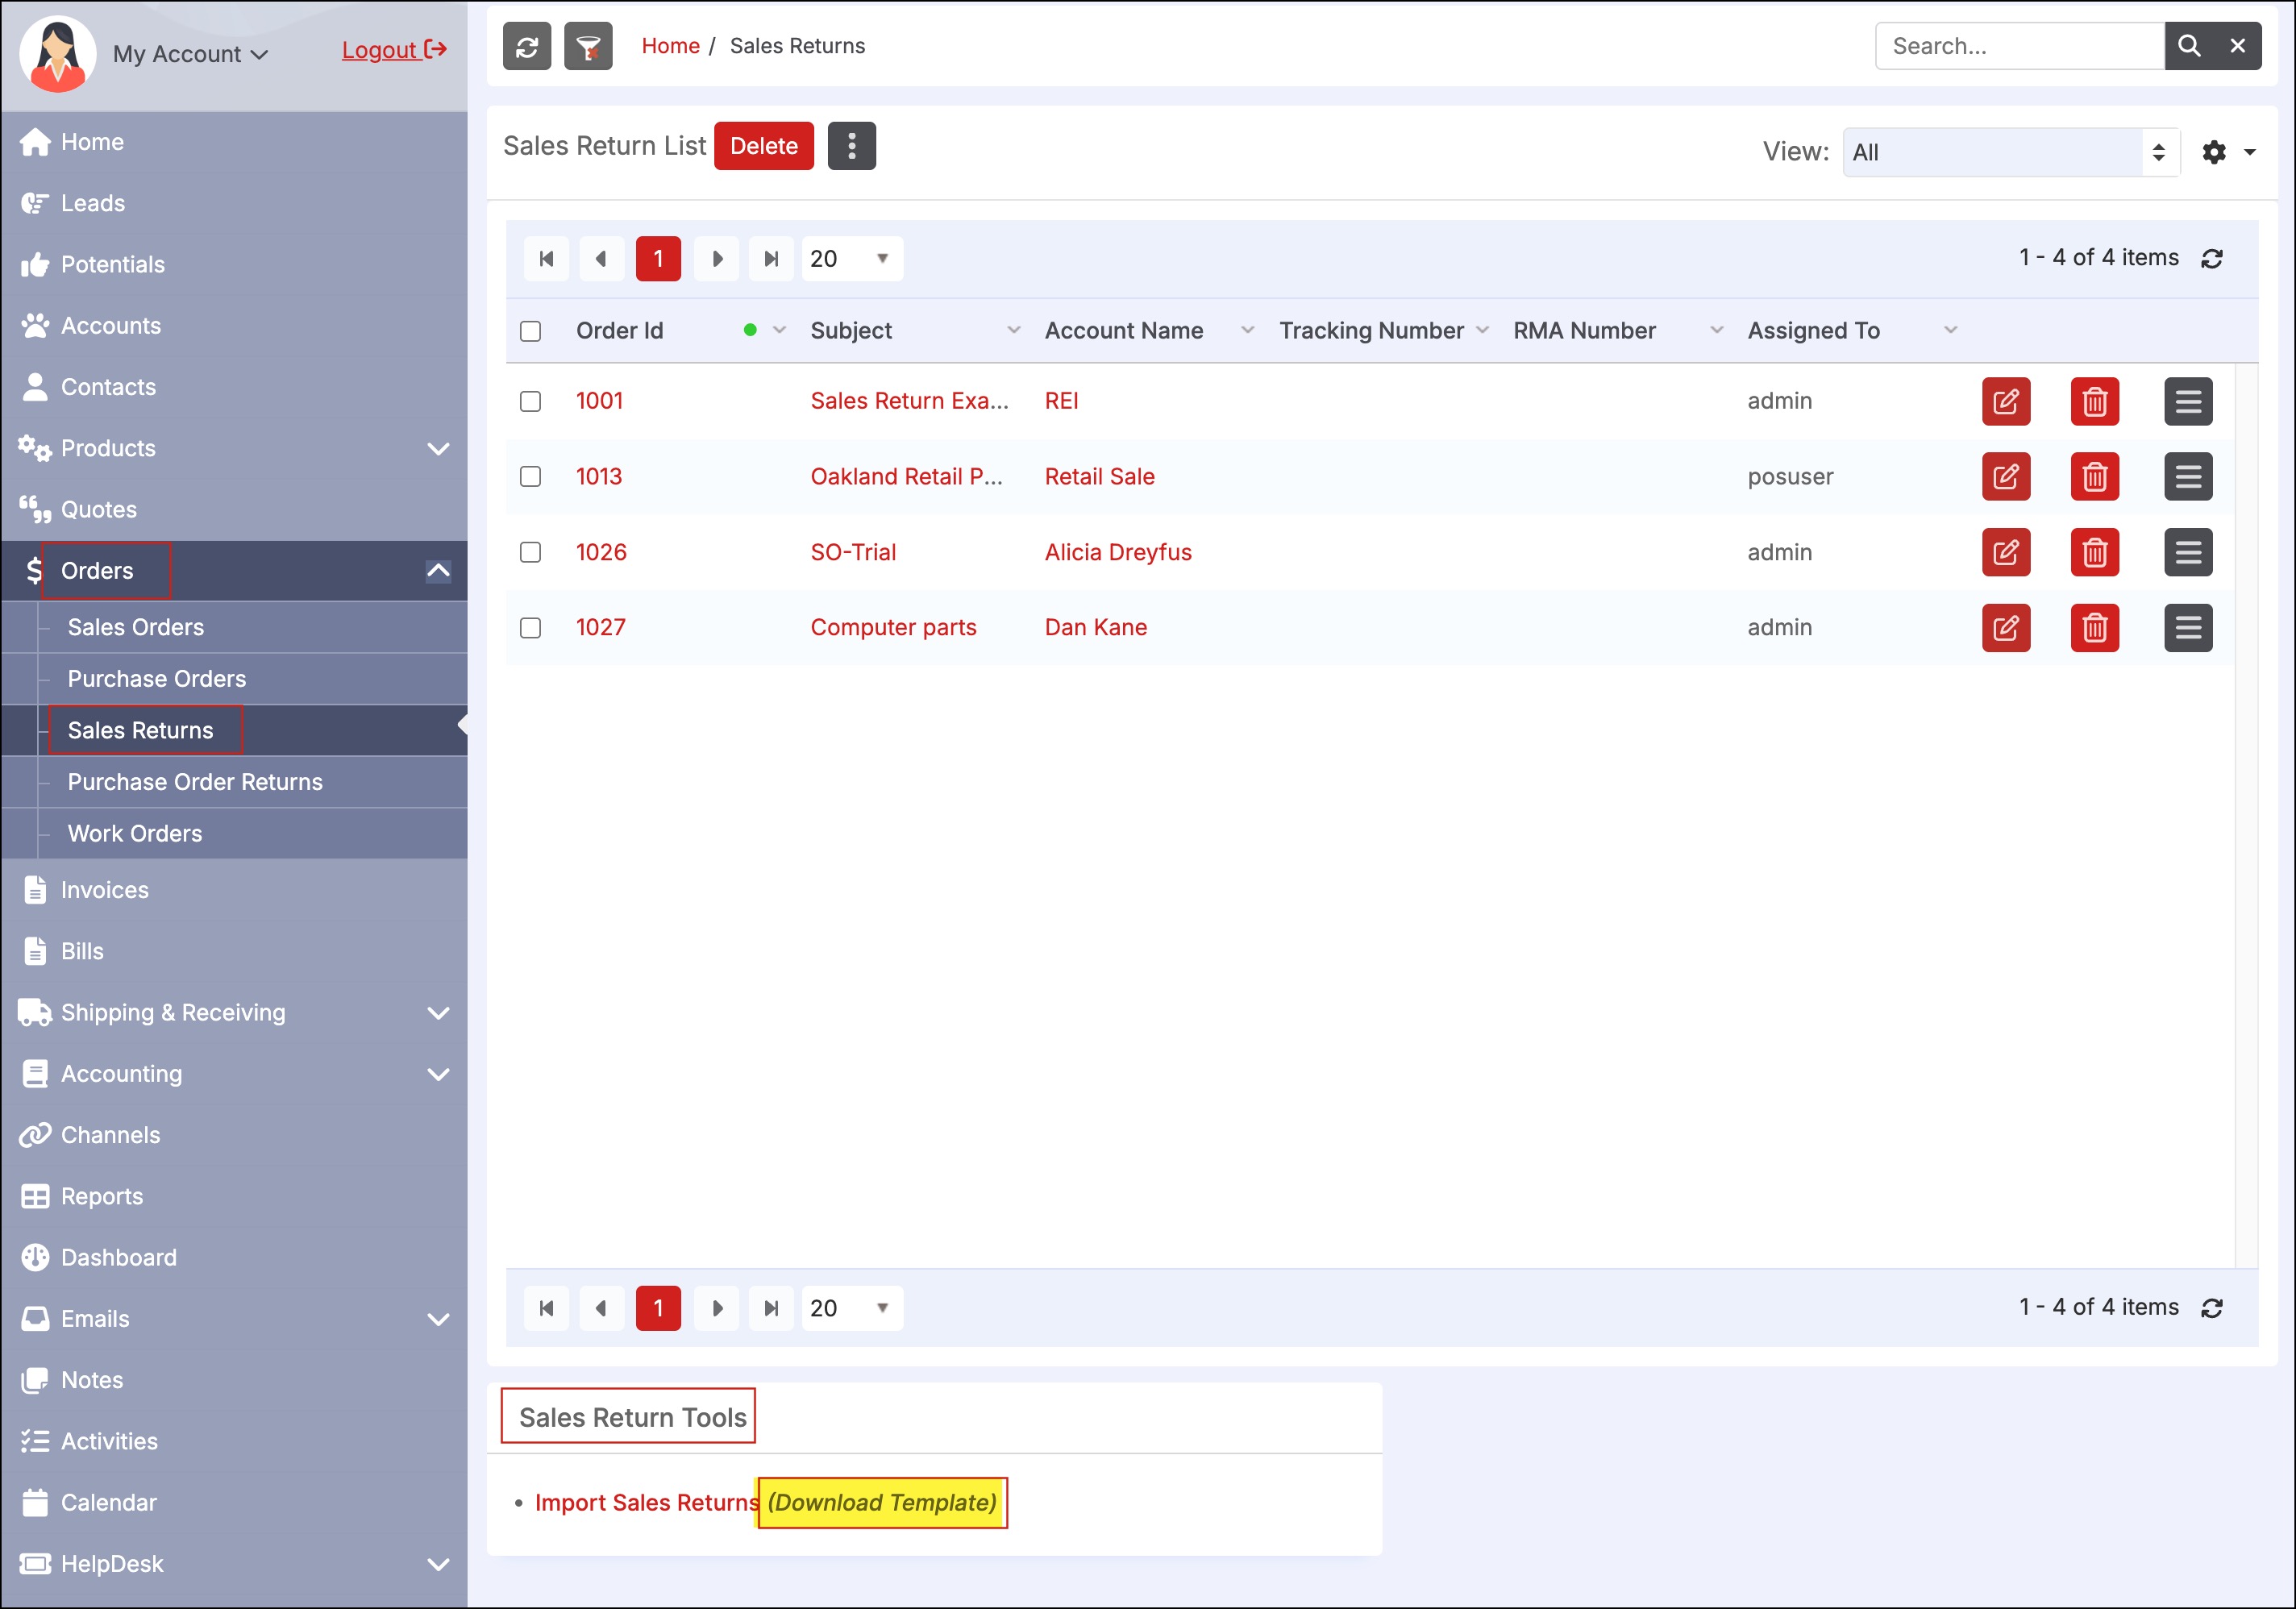Clear the search with X button
Screen dimensions: 2296x1609
click(x=2238, y=46)
